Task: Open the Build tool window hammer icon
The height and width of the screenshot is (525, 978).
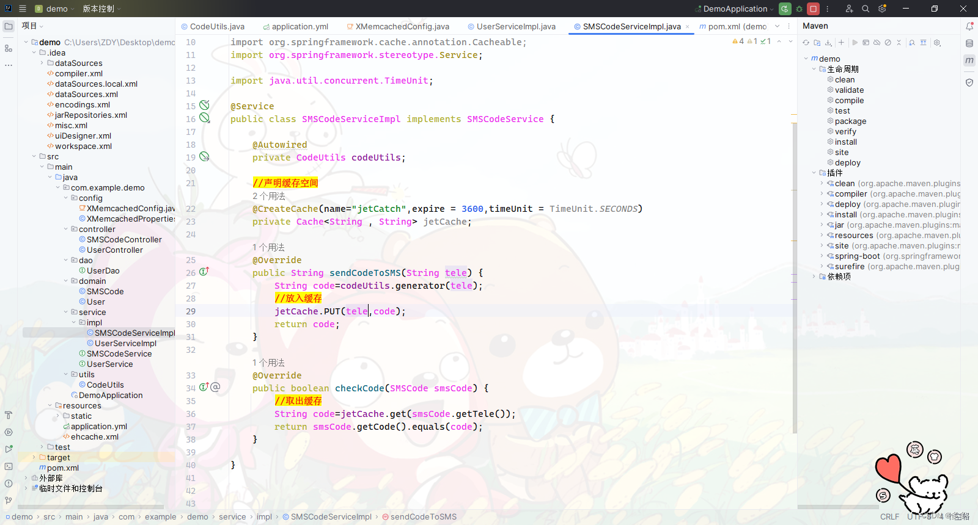Action: (9, 415)
